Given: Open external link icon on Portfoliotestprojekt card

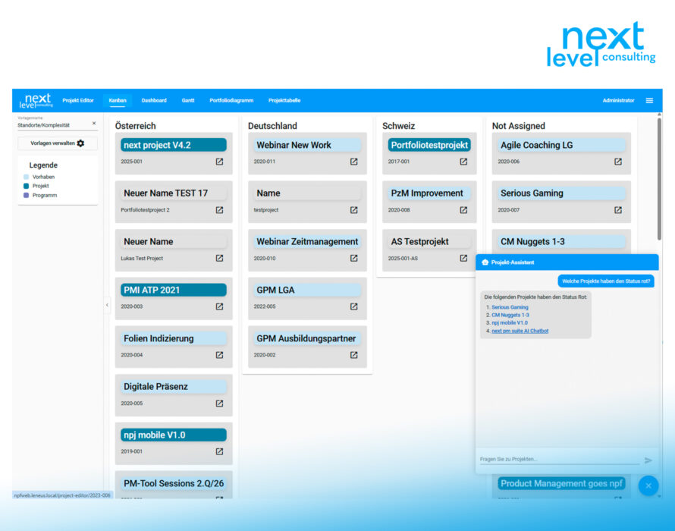Looking at the screenshot, I should coord(463,162).
